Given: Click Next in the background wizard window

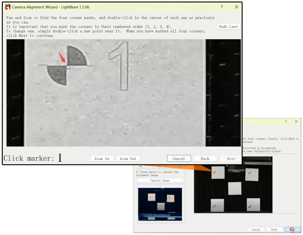Looking at the screenshot, I should [292, 229].
